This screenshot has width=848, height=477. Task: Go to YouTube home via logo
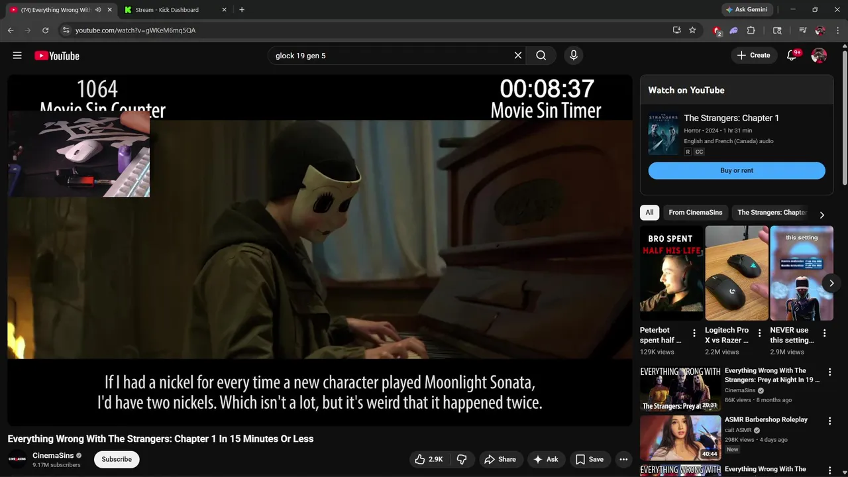[x=57, y=56]
